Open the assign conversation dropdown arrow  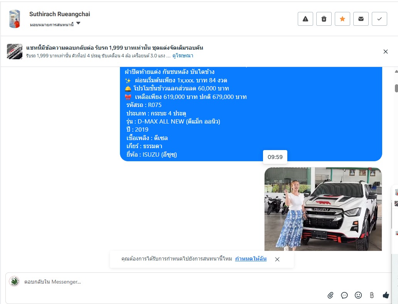tap(78, 23)
